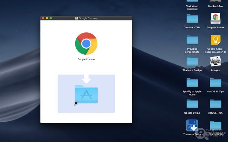The image size is (228, 142).
Task: Click the Applications folder shortcut
Action: point(86,94)
